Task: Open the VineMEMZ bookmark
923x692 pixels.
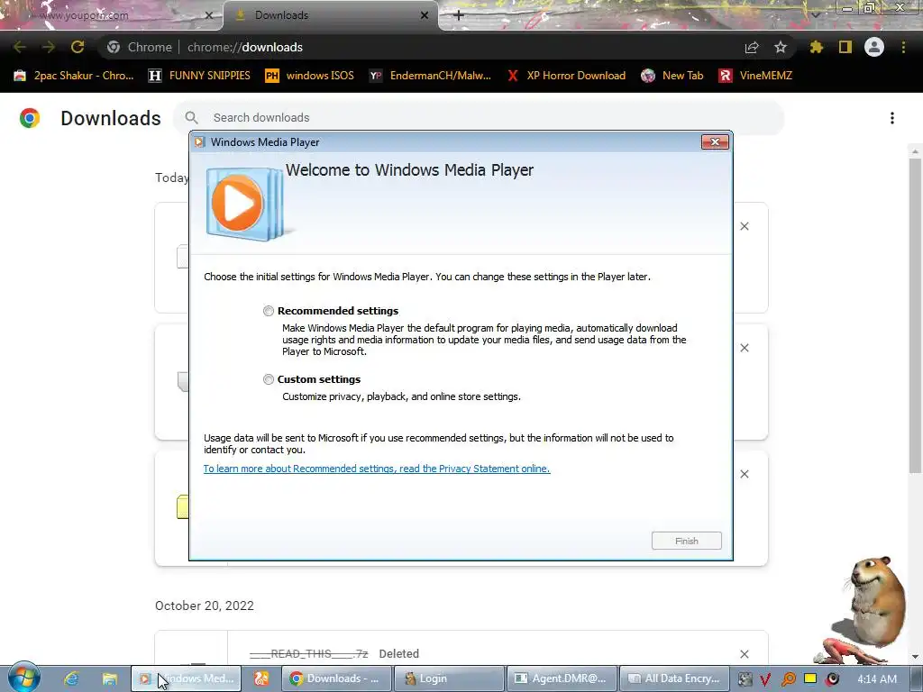Action: 756,76
